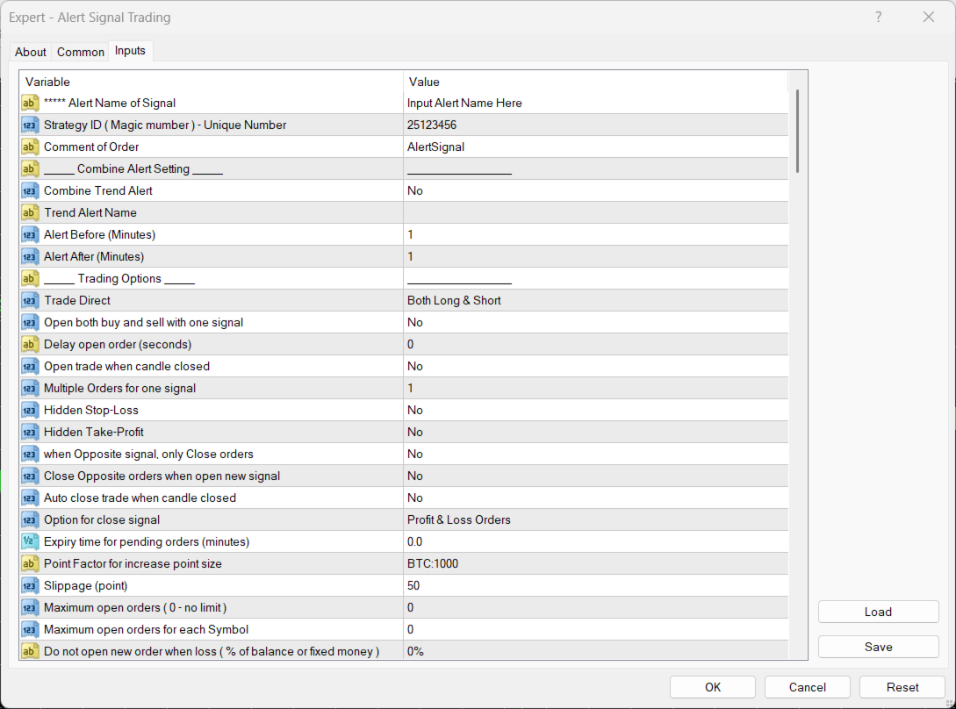956x709 pixels.
Task: Edit the Comment of Order value AlertSignal
Action: [596, 147]
